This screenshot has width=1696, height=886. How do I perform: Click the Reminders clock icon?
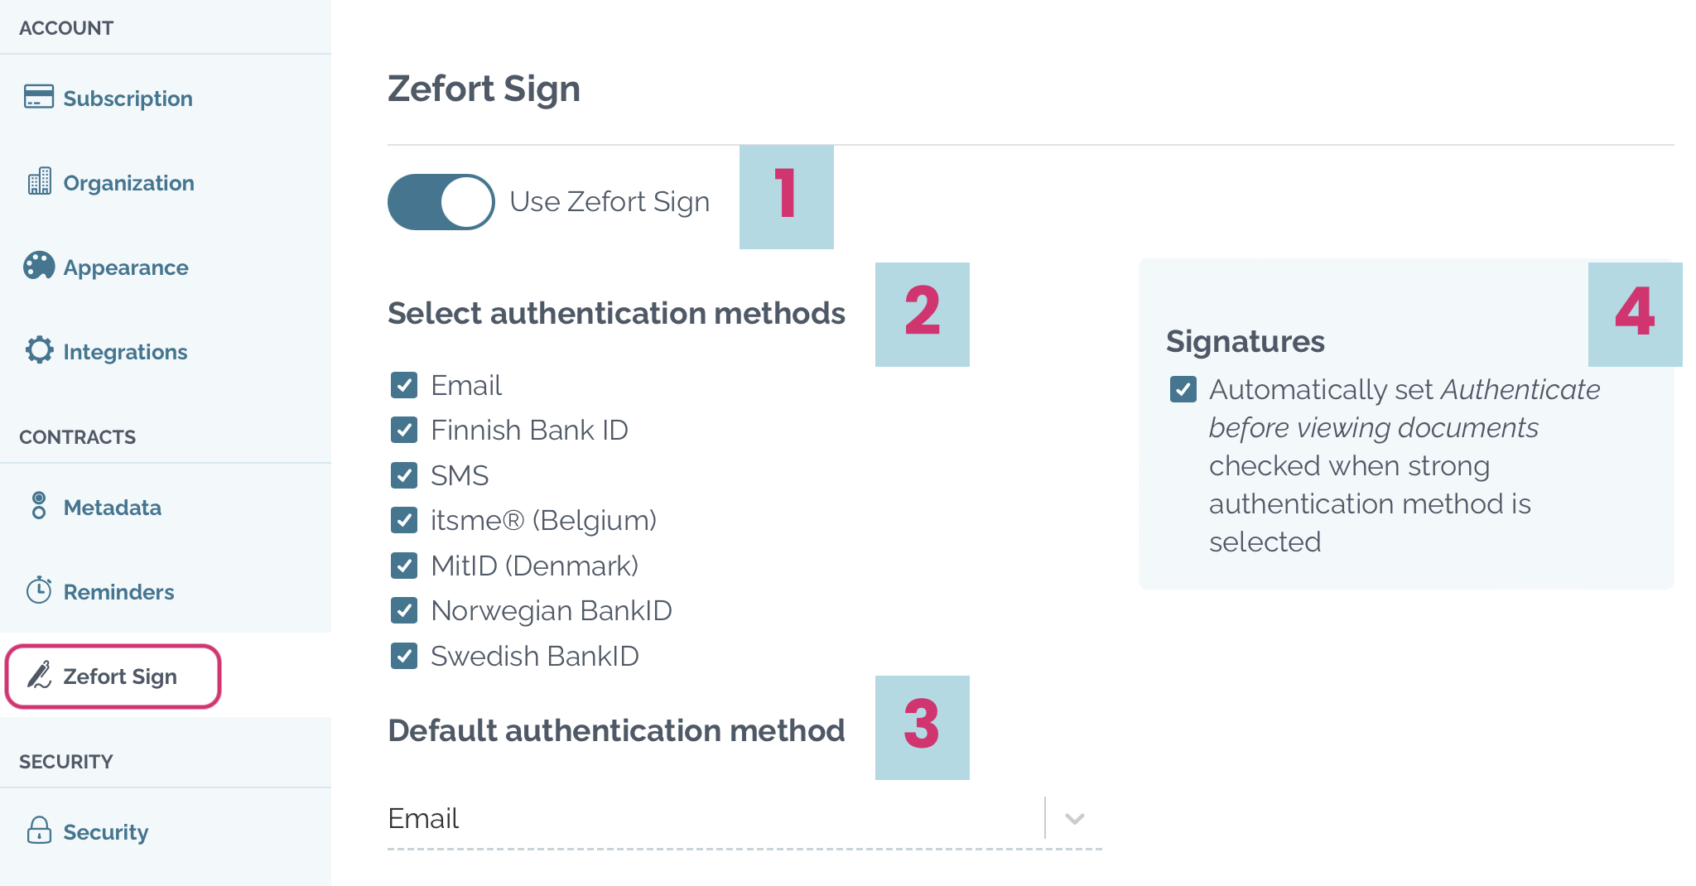pyautogui.click(x=40, y=590)
